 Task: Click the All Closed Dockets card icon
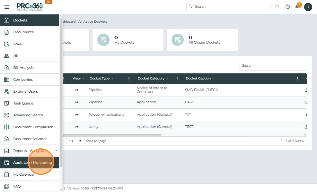[x=177, y=40]
